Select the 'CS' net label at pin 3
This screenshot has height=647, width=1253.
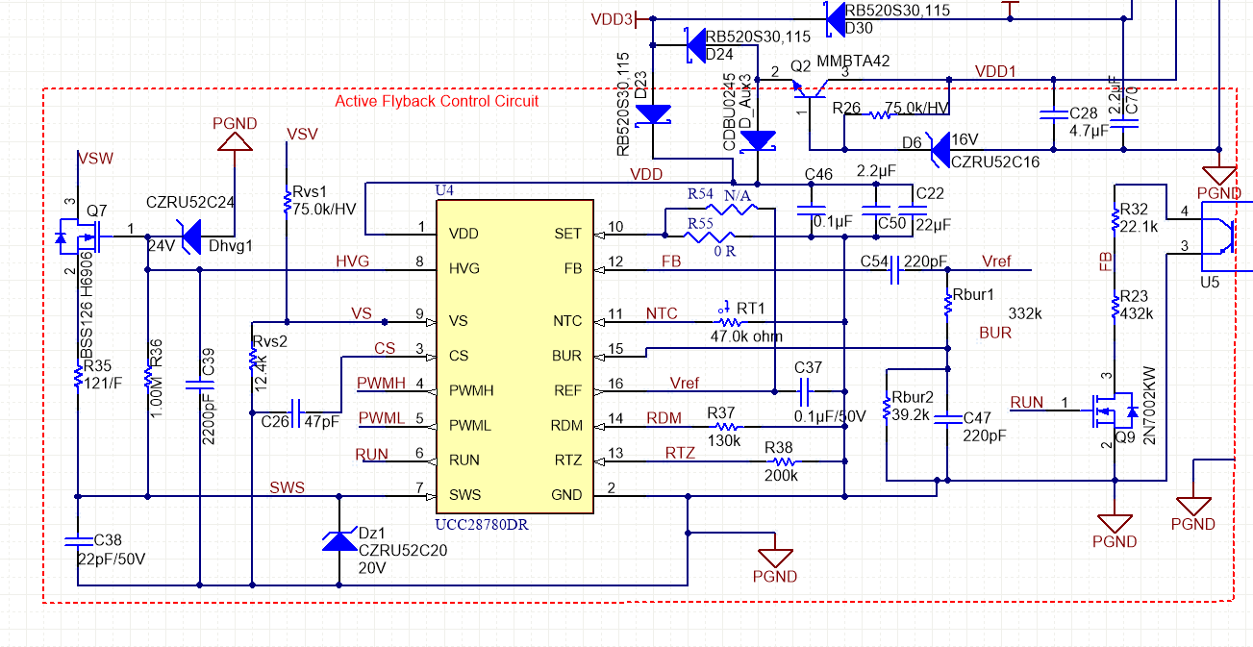(384, 348)
